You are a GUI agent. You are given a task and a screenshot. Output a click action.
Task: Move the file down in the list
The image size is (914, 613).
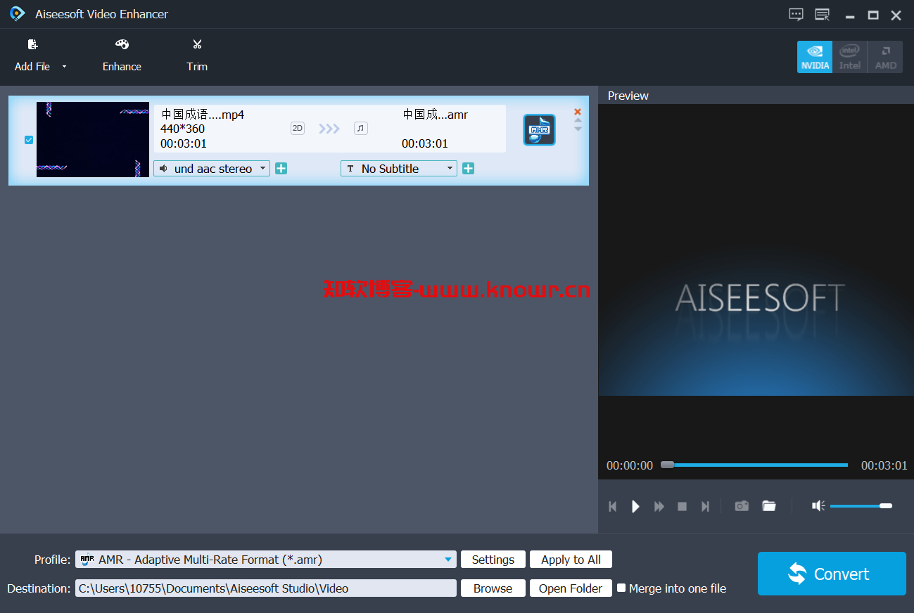(578, 129)
